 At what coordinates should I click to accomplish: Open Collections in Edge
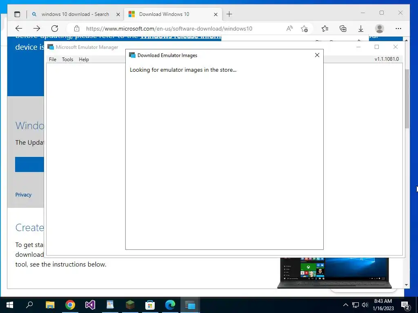[343, 29]
